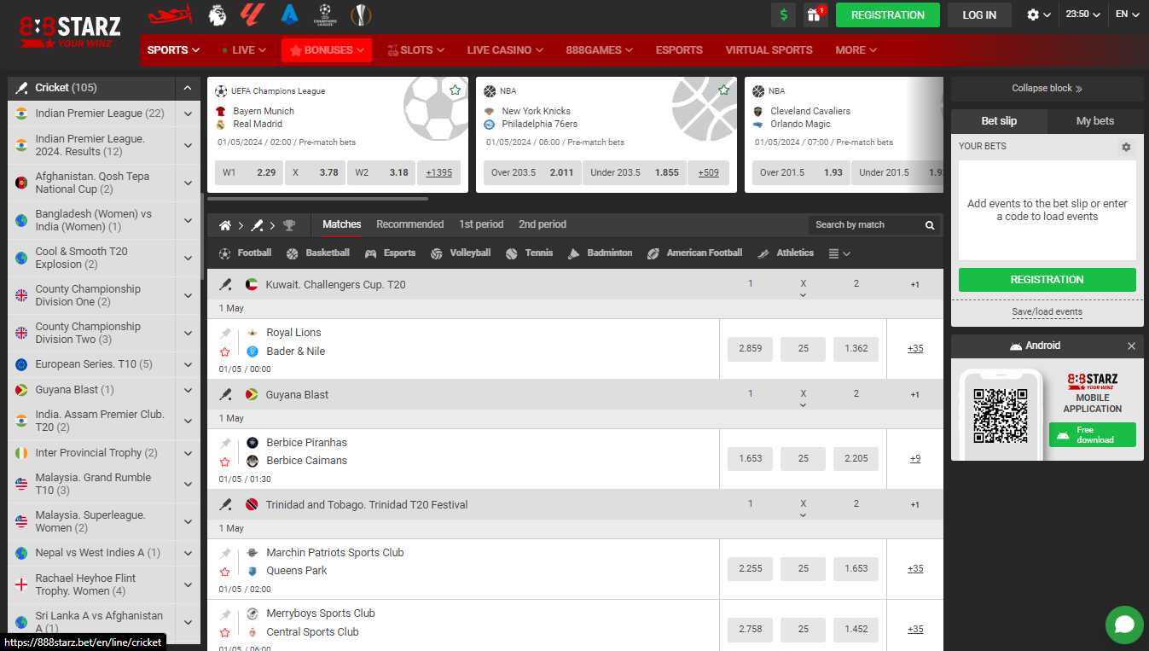The height and width of the screenshot is (651, 1149).
Task: Click the cricket bat breadcrumb icon
Action: click(257, 225)
